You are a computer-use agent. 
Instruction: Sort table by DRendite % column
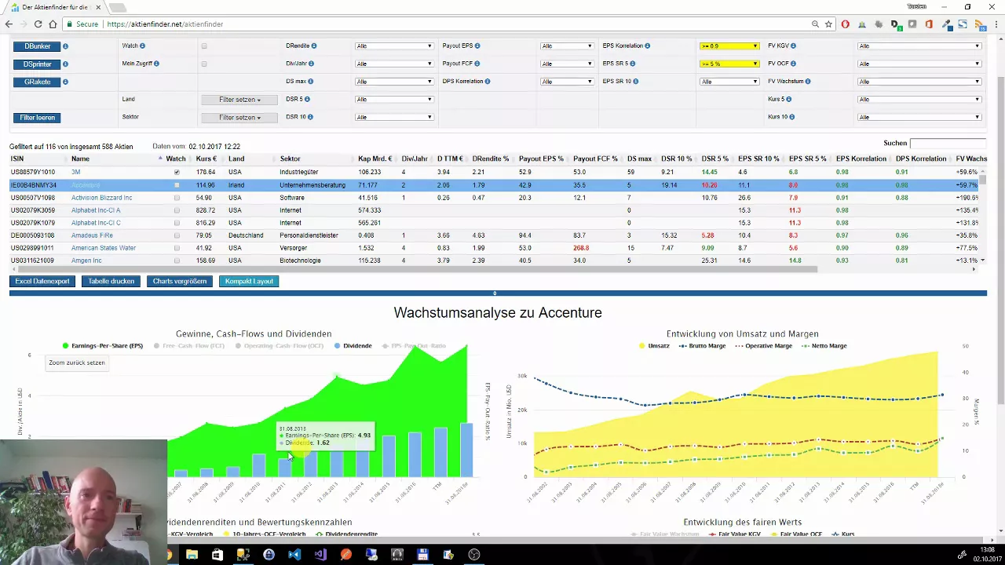[x=491, y=159]
